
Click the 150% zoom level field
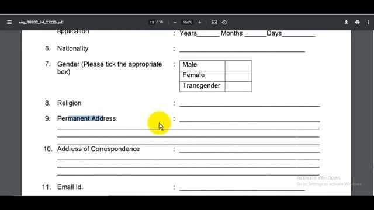coord(187,22)
